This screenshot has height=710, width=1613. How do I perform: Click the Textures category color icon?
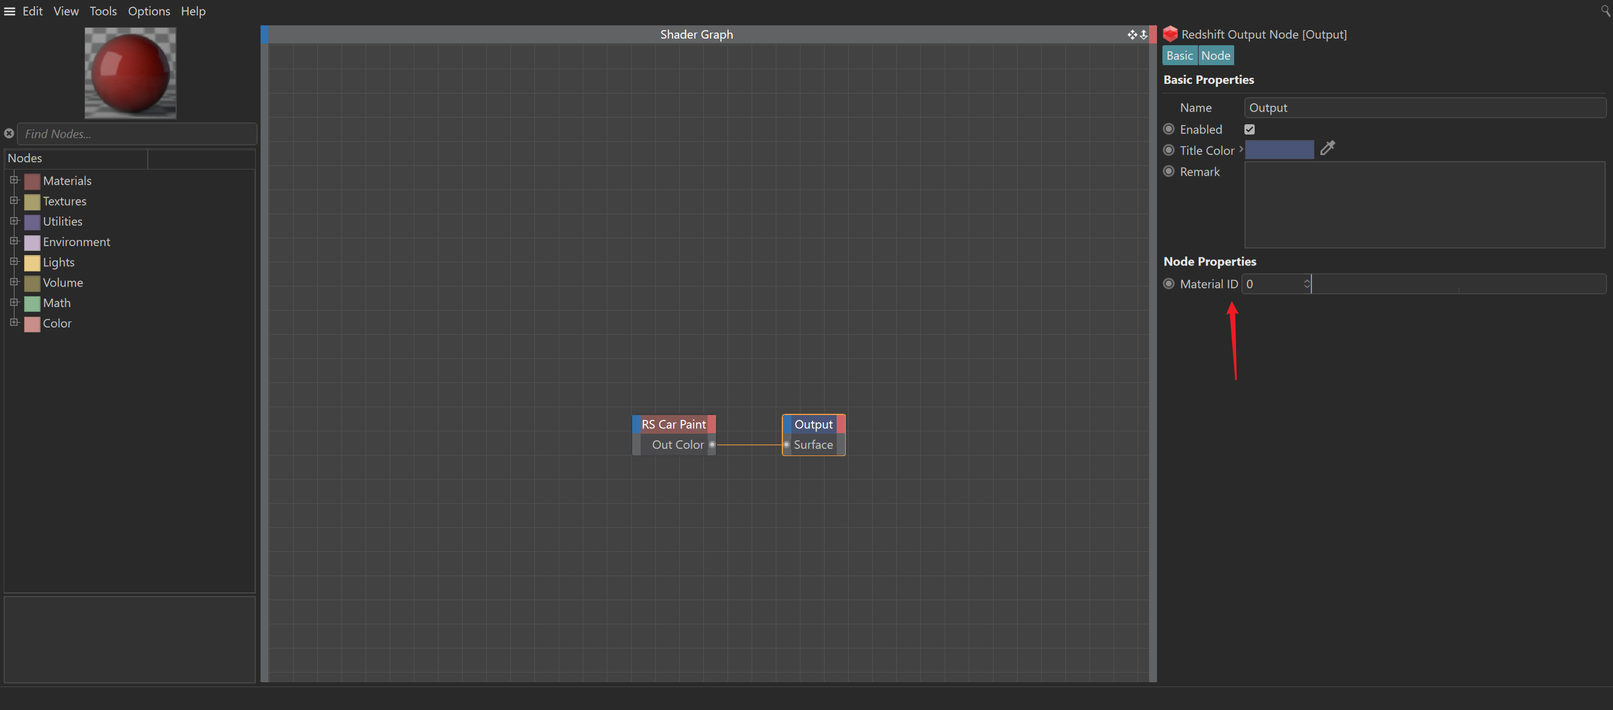coord(32,201)
